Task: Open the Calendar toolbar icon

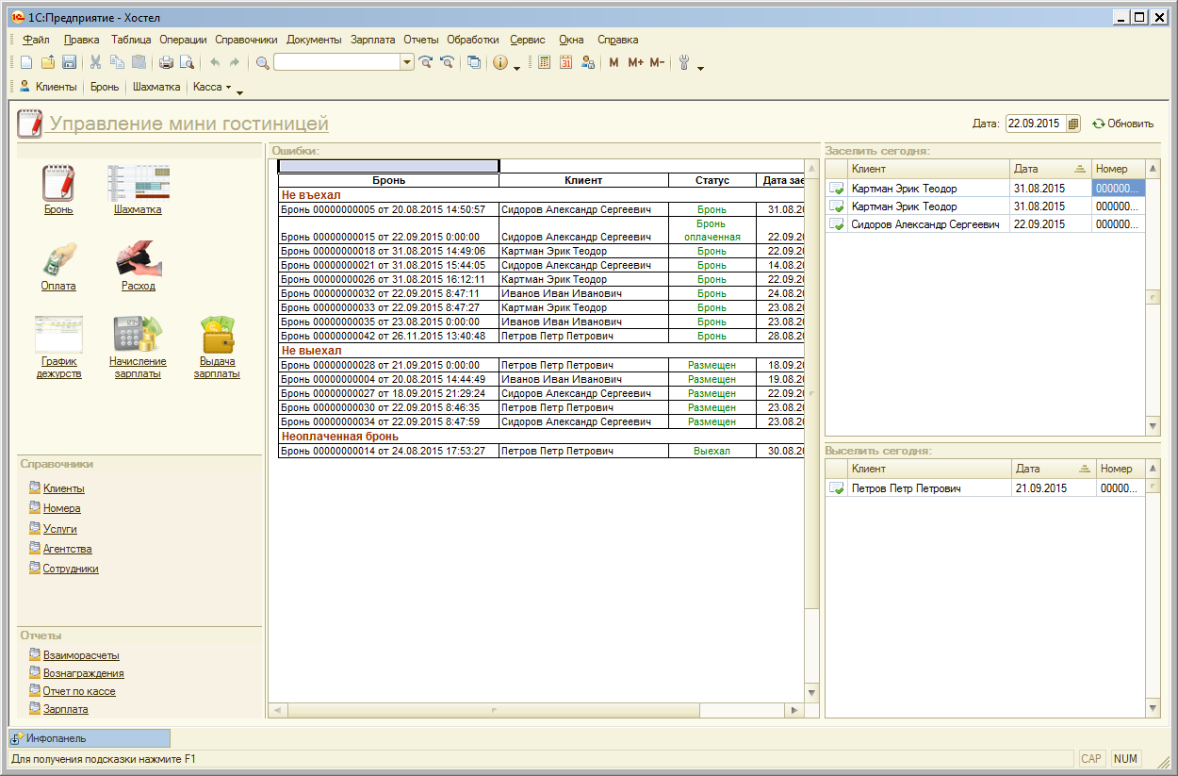Action: 566,63
